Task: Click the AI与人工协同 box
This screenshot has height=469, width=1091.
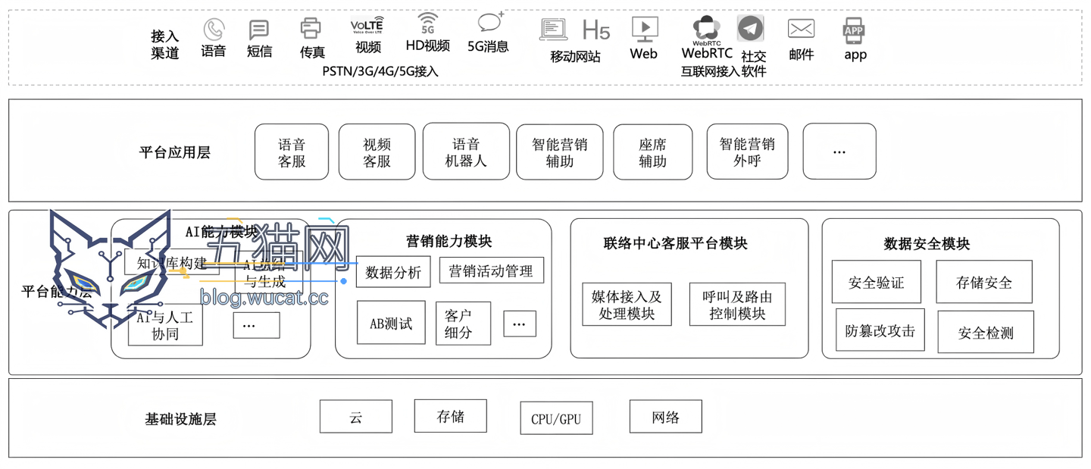Action: pyautogui.click(x=165, y=325)
